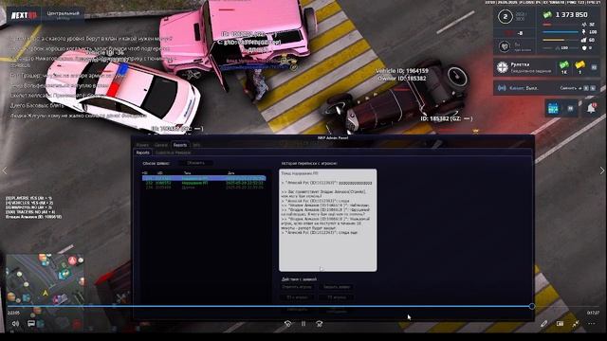Switch to mini view mode
This screenshot has height=341, width=607.
(560, 323)
